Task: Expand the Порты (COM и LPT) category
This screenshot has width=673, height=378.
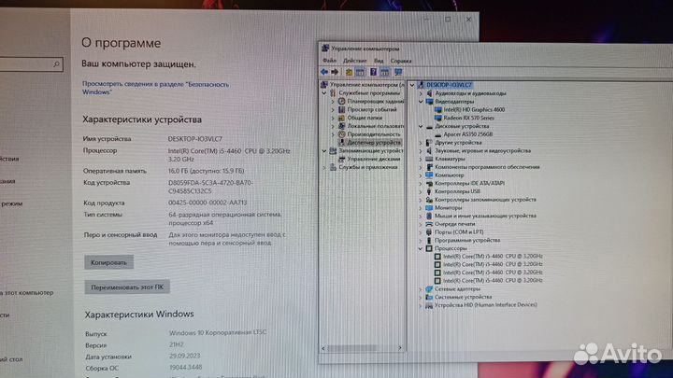Action: (x=421, y=232)
